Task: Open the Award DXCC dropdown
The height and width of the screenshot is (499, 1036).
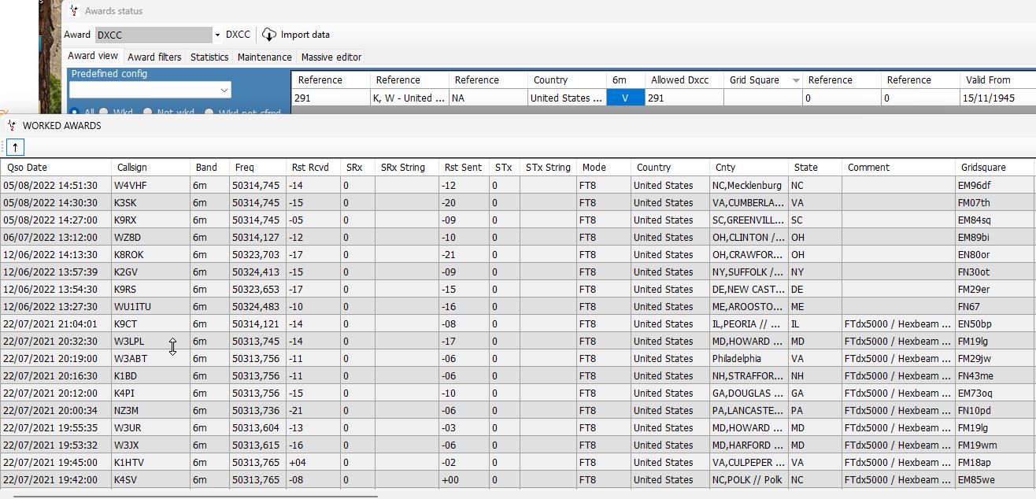Action: click(217, 35)
